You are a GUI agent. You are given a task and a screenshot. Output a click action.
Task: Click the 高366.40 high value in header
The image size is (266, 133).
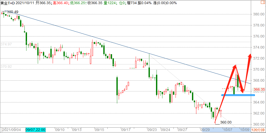tap(61, 3)
